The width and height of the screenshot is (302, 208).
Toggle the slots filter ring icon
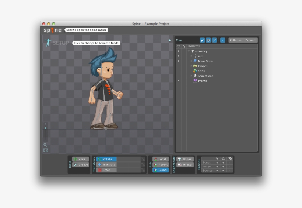[208, 40]
